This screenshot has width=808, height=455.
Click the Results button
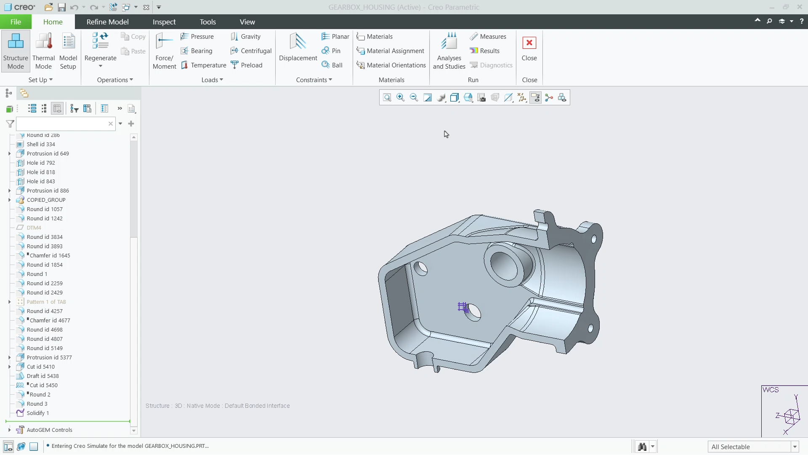[485, 51]
